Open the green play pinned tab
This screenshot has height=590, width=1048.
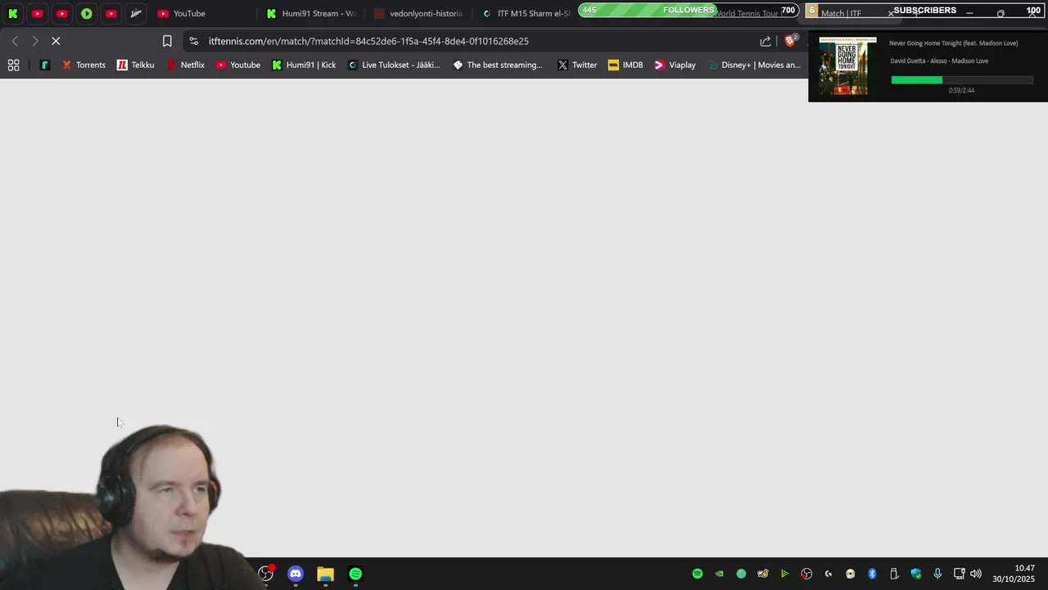coord(87,13)
